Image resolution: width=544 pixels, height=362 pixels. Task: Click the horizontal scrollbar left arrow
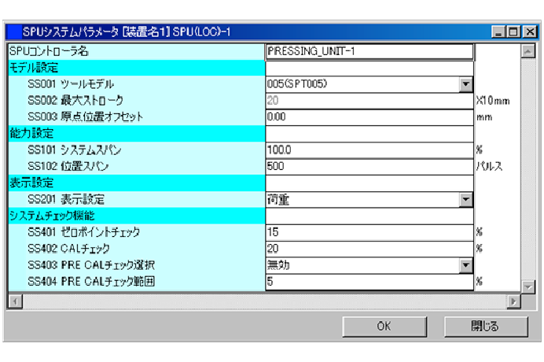point(15,301)
